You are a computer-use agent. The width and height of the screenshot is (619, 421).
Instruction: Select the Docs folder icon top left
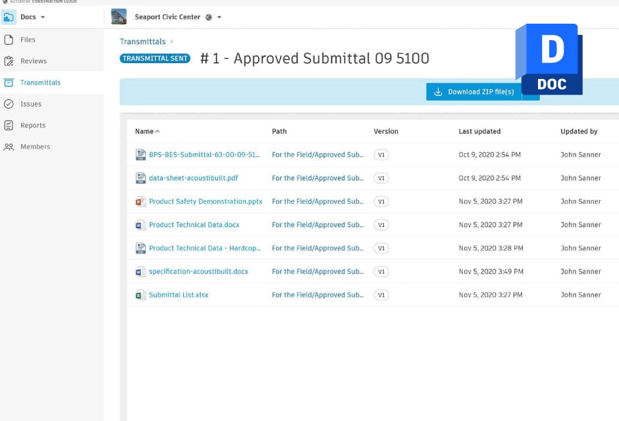pyautogui.click(x=9, y=17)
